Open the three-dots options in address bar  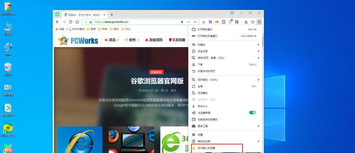tap(189, 22)
